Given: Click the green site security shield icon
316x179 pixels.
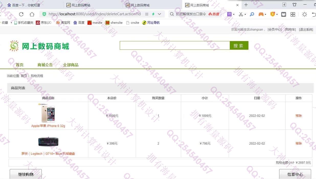Looking at the screenshot, I should 44,14.
